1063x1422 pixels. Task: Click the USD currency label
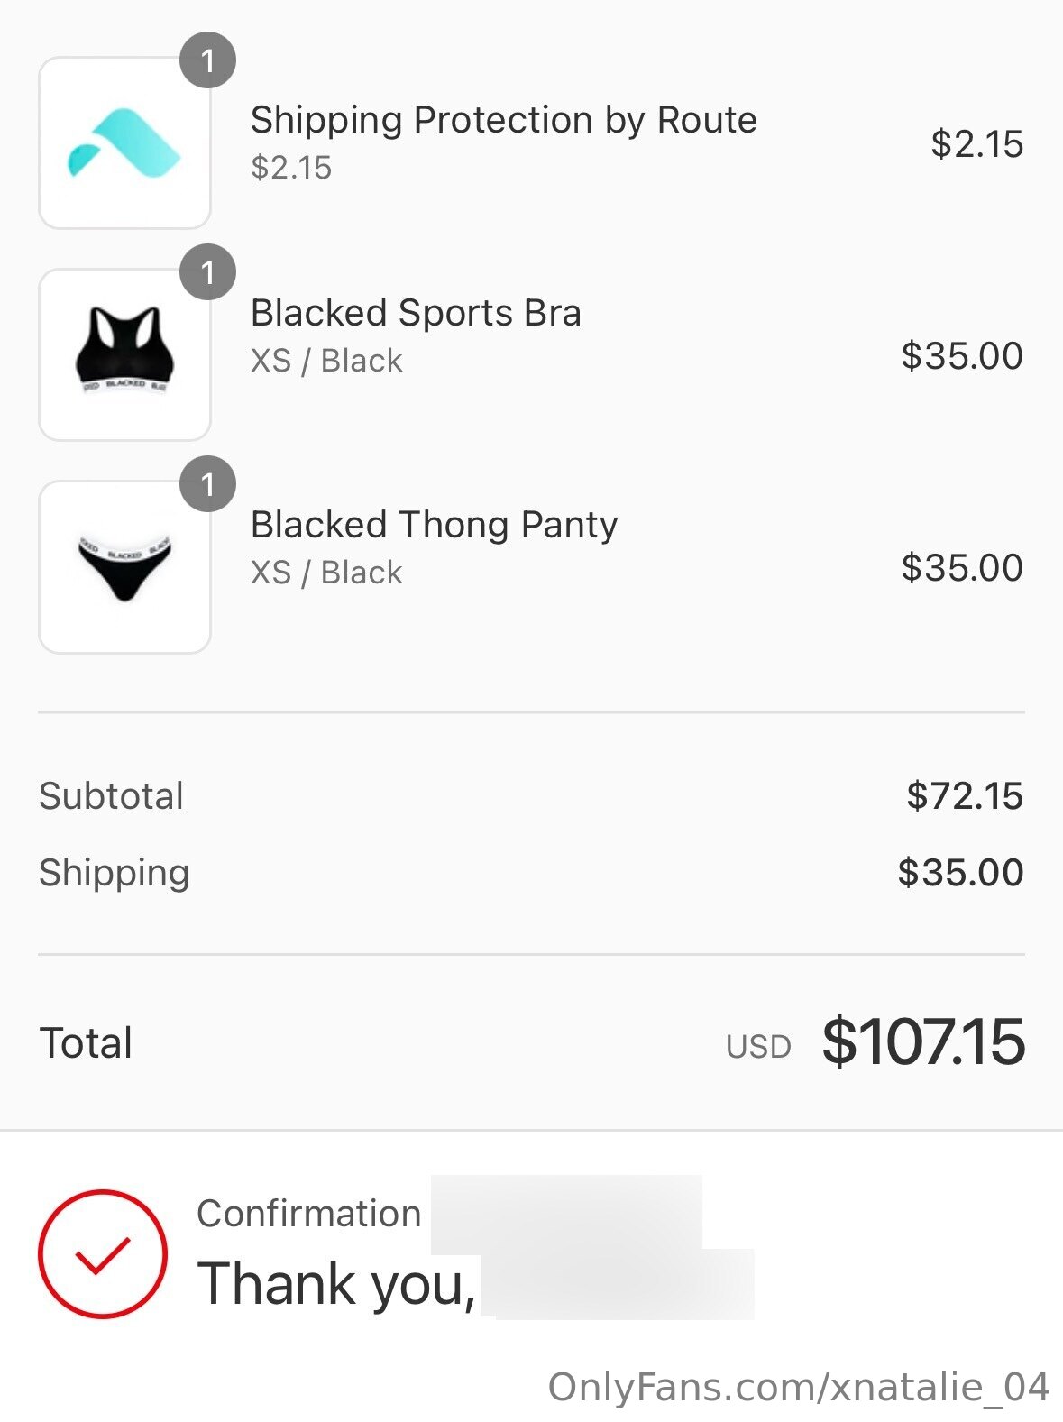(758, 1047)
